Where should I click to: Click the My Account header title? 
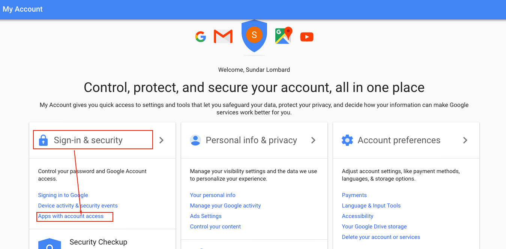(23, 9)
